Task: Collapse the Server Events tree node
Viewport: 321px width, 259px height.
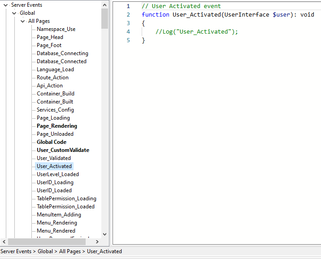Action: 5,5
